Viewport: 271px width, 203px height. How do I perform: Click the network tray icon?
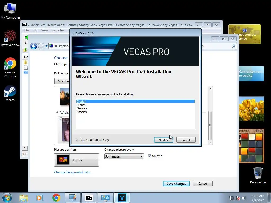pyautogui.click(x=231, y=198)
